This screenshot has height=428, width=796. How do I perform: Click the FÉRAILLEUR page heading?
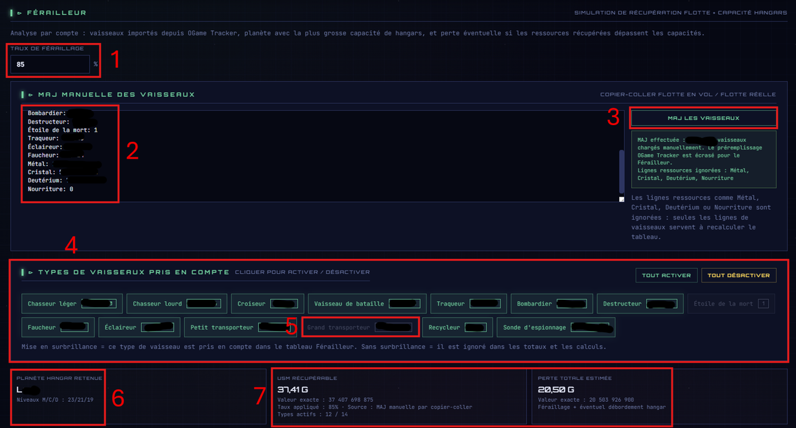57,12
